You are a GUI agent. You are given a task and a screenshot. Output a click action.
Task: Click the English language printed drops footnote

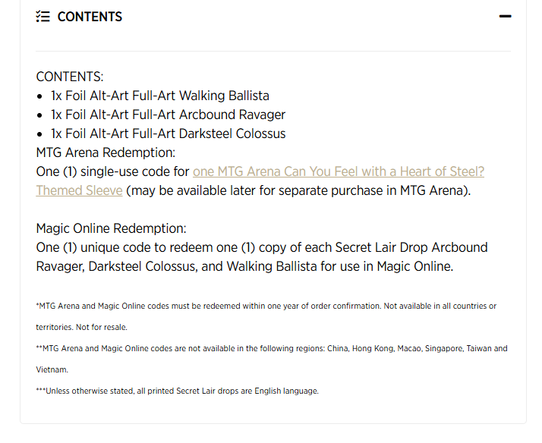(x=177, y=391)
